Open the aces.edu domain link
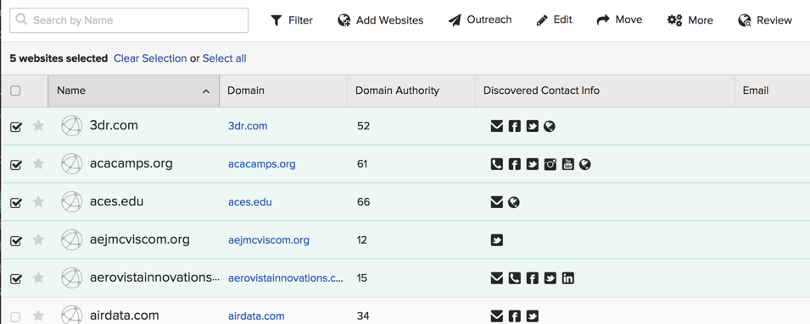The width and height of the screenshot is (810, 324). point(250,202)
